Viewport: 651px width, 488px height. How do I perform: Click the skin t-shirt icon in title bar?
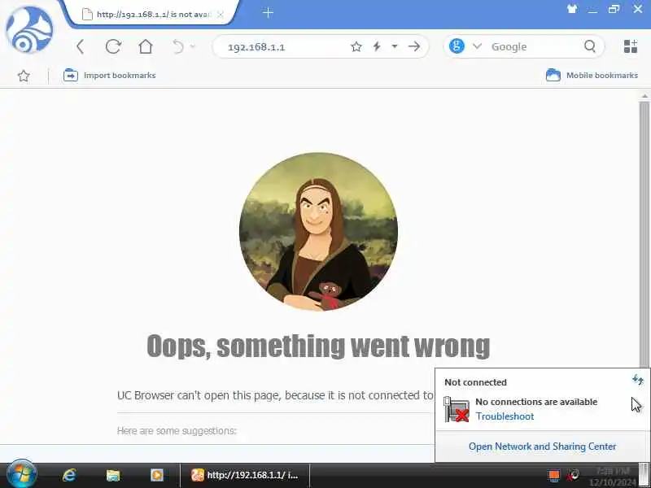pyautogui.click(x=572, y=9)
